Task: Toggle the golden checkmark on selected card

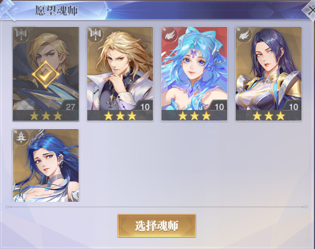Action: point(46,75)
